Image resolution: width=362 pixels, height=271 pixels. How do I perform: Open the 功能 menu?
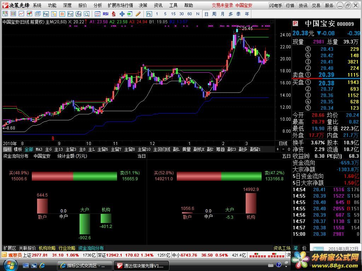(52, 5)
